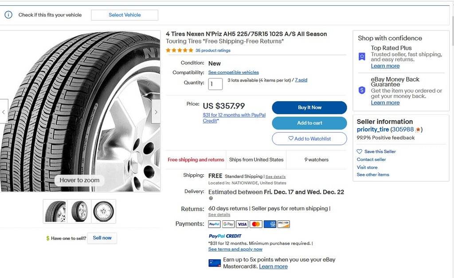Click the circled info icon near Check fits

[8, 14]
